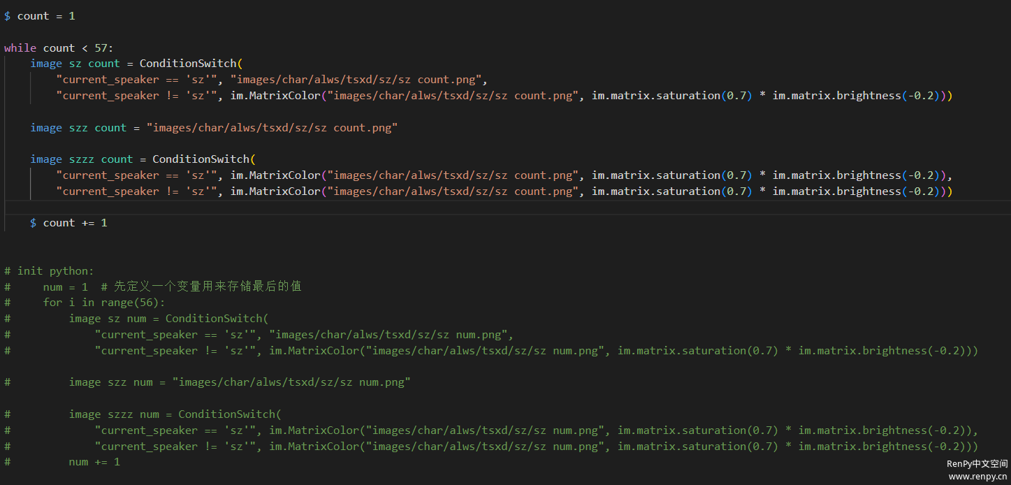
Task: Click commented 'image szz num' string line
Action: (239, 382)
